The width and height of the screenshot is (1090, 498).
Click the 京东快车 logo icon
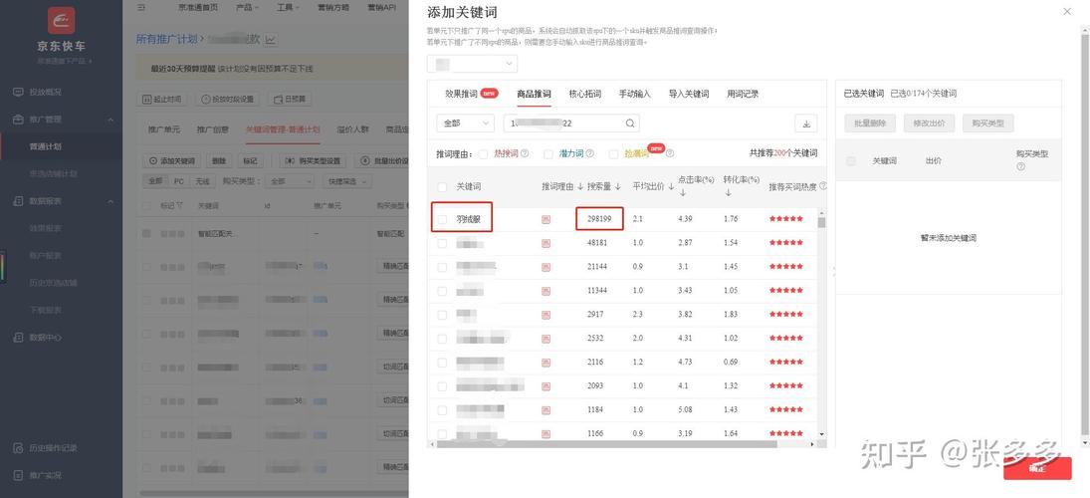pos(61,20)
